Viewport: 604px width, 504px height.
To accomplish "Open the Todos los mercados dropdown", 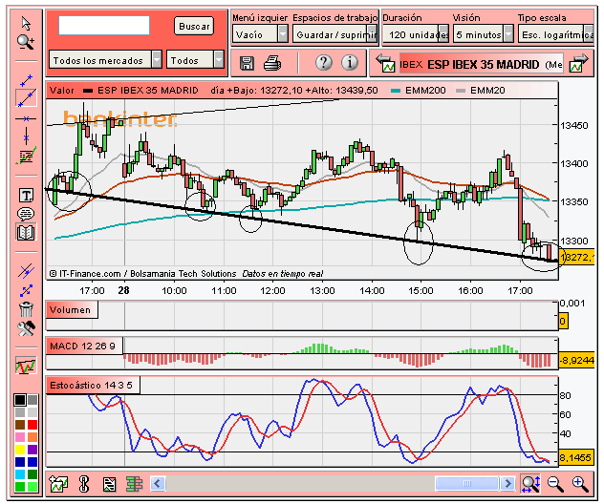I will 105,60.
